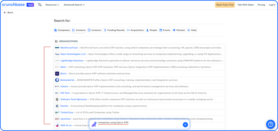The height and width of the screenshot is (131, 278).
Task: Click the Kaunto K logo
Action: click(x=57, y=106)
